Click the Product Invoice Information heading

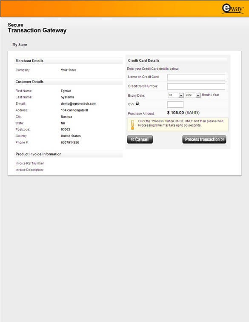[38, 154]
